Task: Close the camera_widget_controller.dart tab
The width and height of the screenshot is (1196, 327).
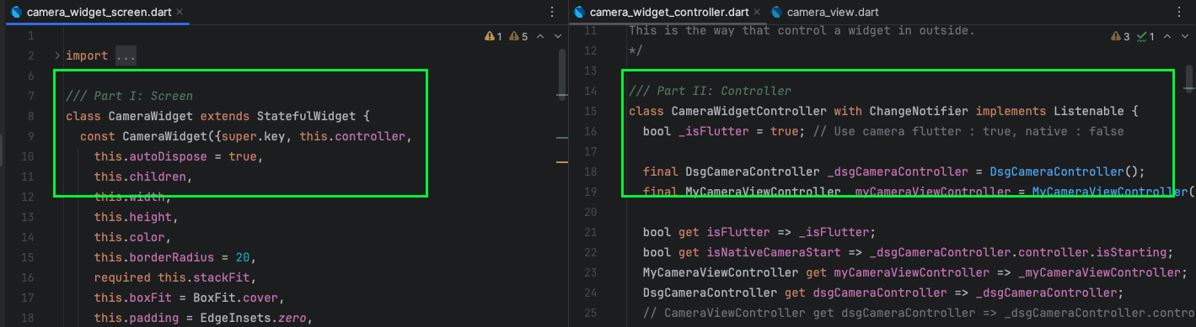Action: [x=756, y=13]
